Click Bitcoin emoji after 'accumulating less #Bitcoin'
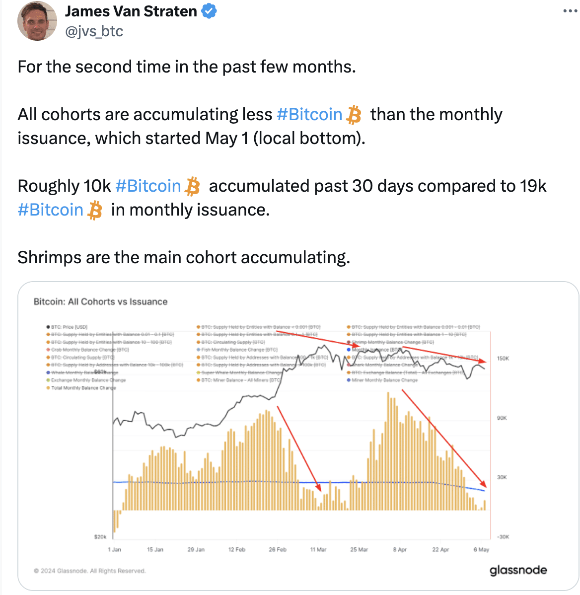This screenshot has width=580, height=595. coord(354,115)
